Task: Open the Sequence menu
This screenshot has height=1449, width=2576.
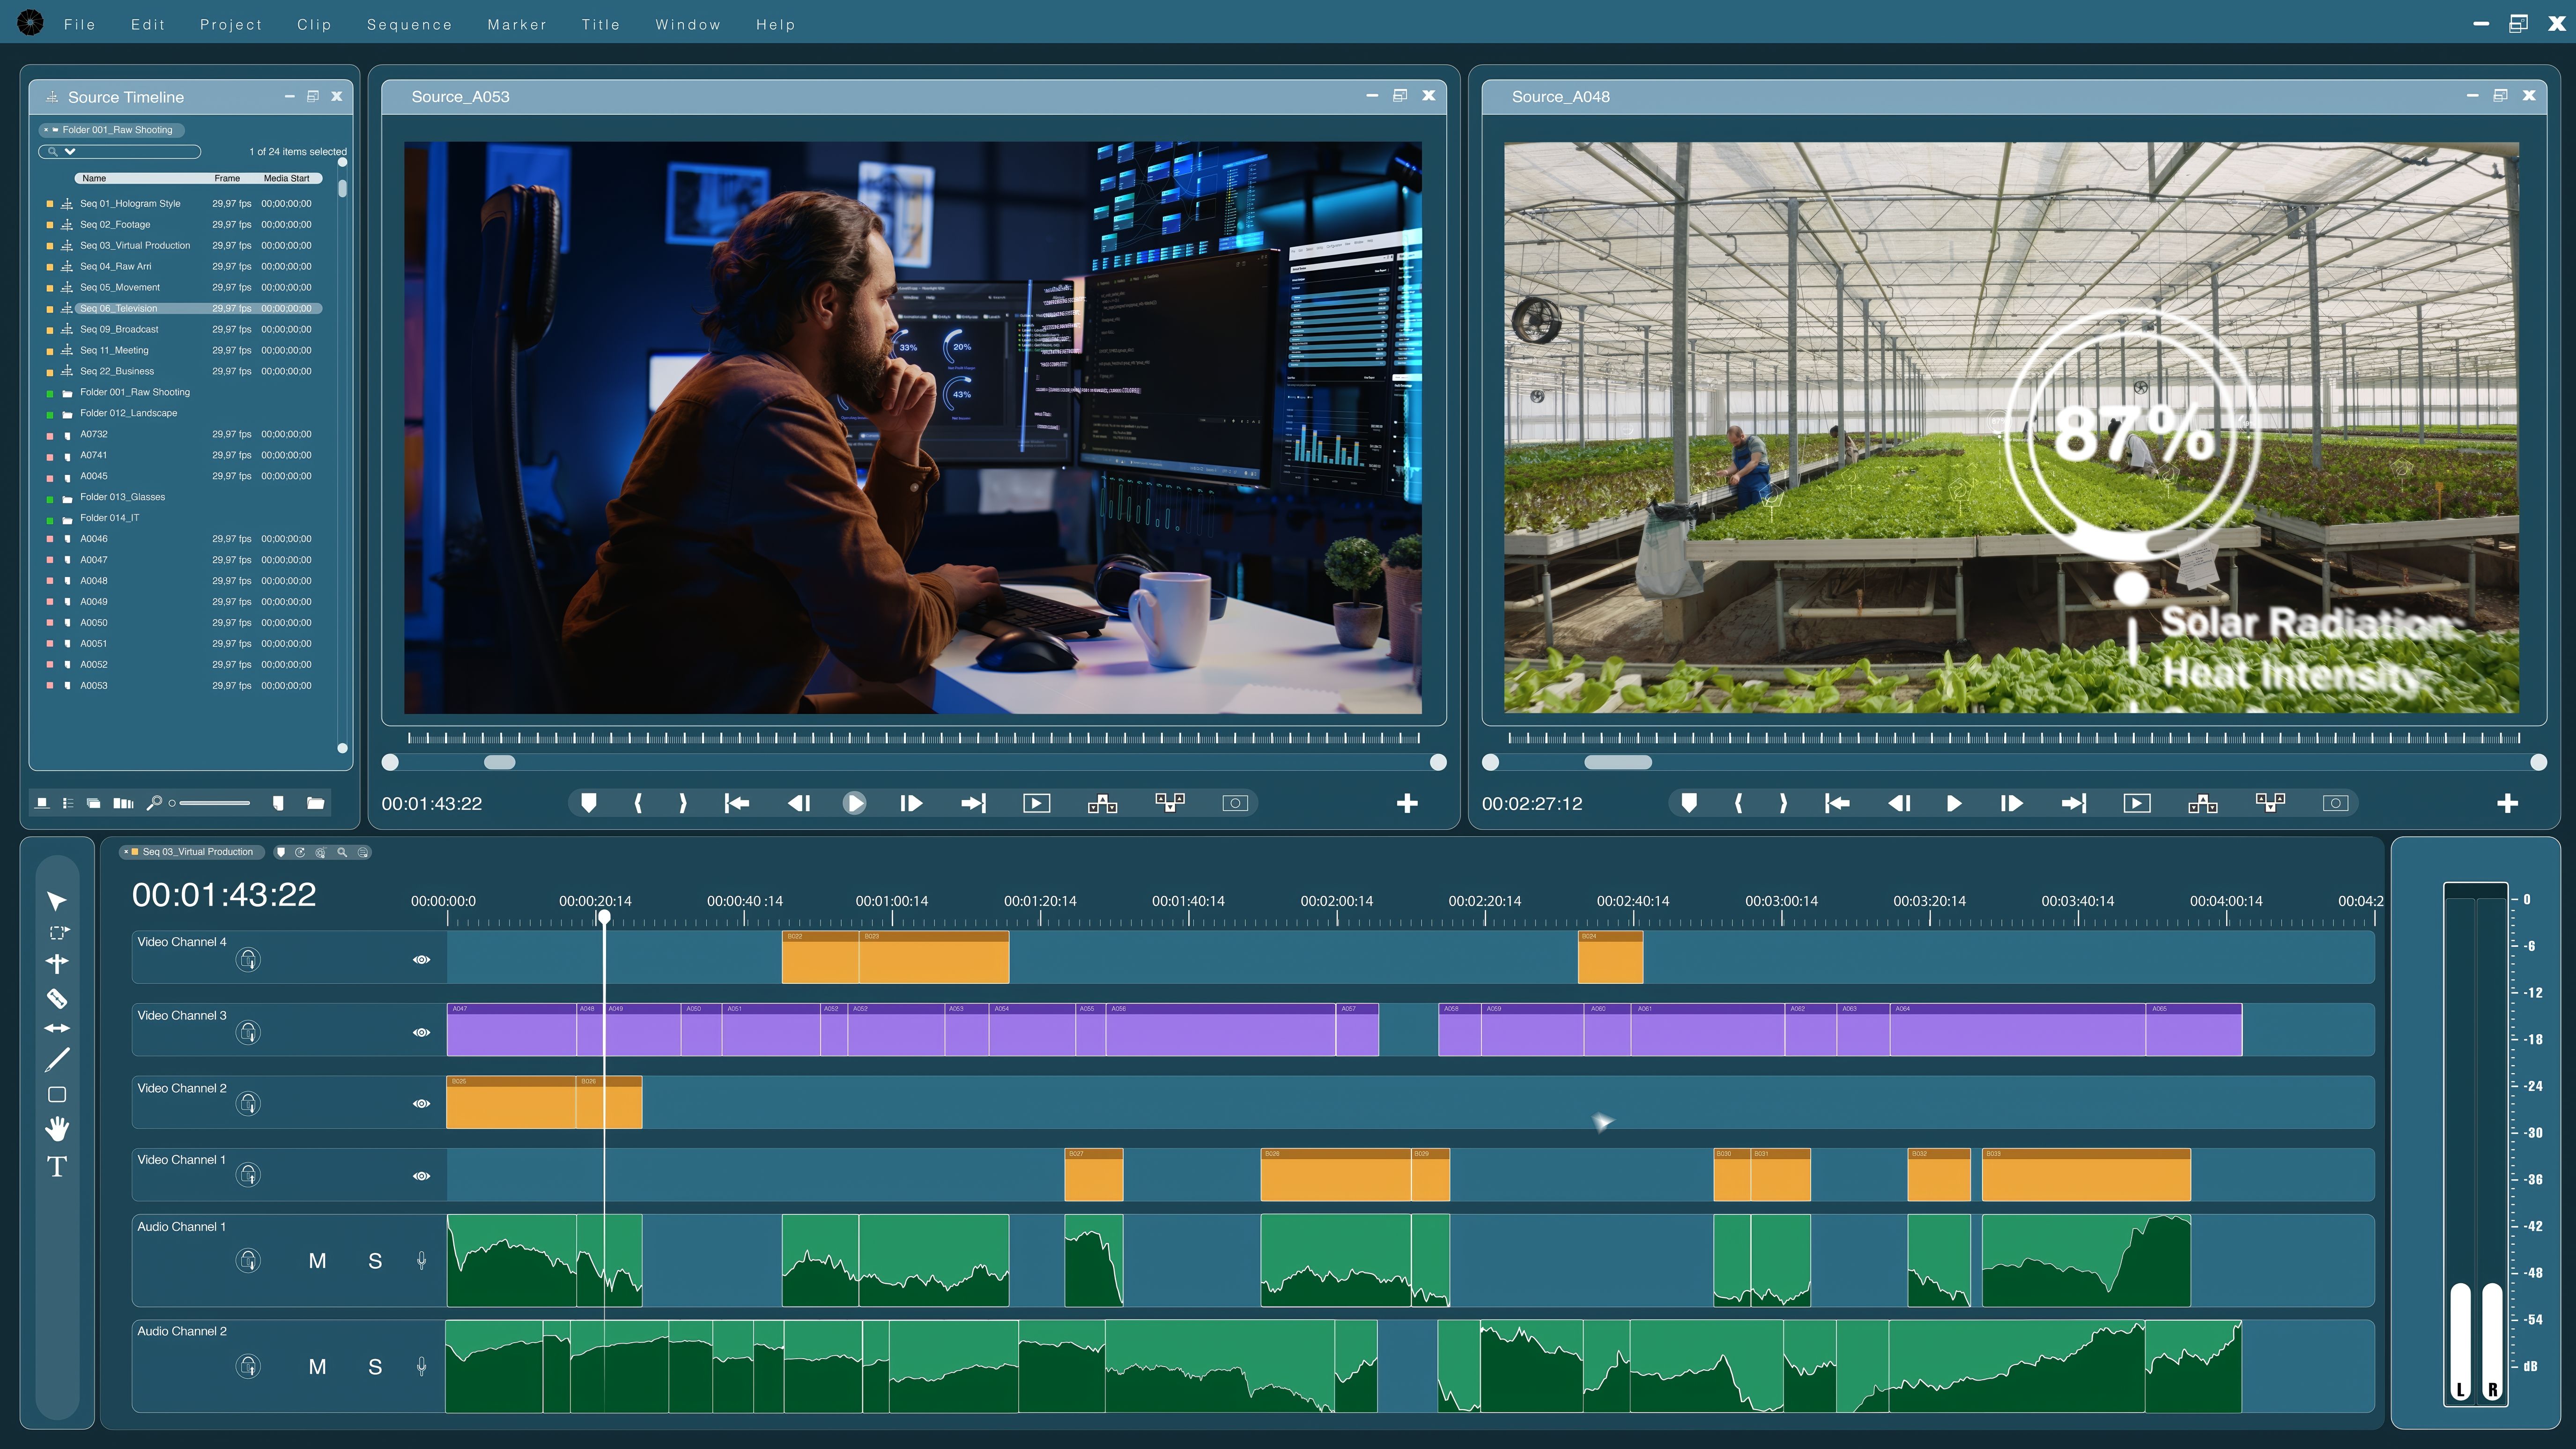Action: tap(409, 24)
